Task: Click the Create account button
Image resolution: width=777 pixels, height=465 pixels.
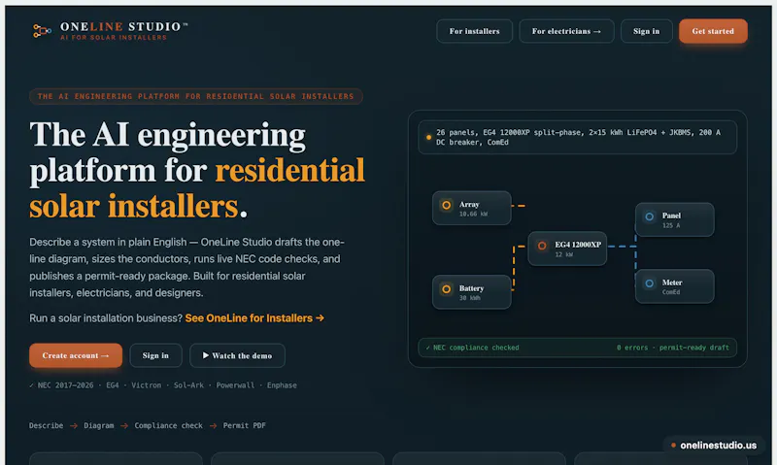Action: [76, 355]
